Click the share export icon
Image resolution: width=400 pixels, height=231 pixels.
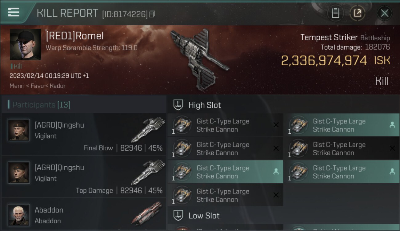(x=357, y=13)
